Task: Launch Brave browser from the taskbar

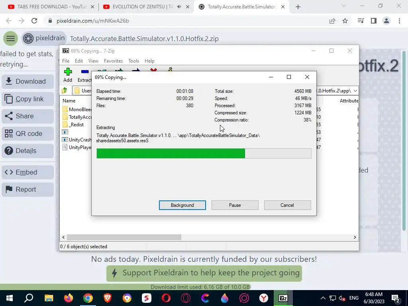Action: 108,298
